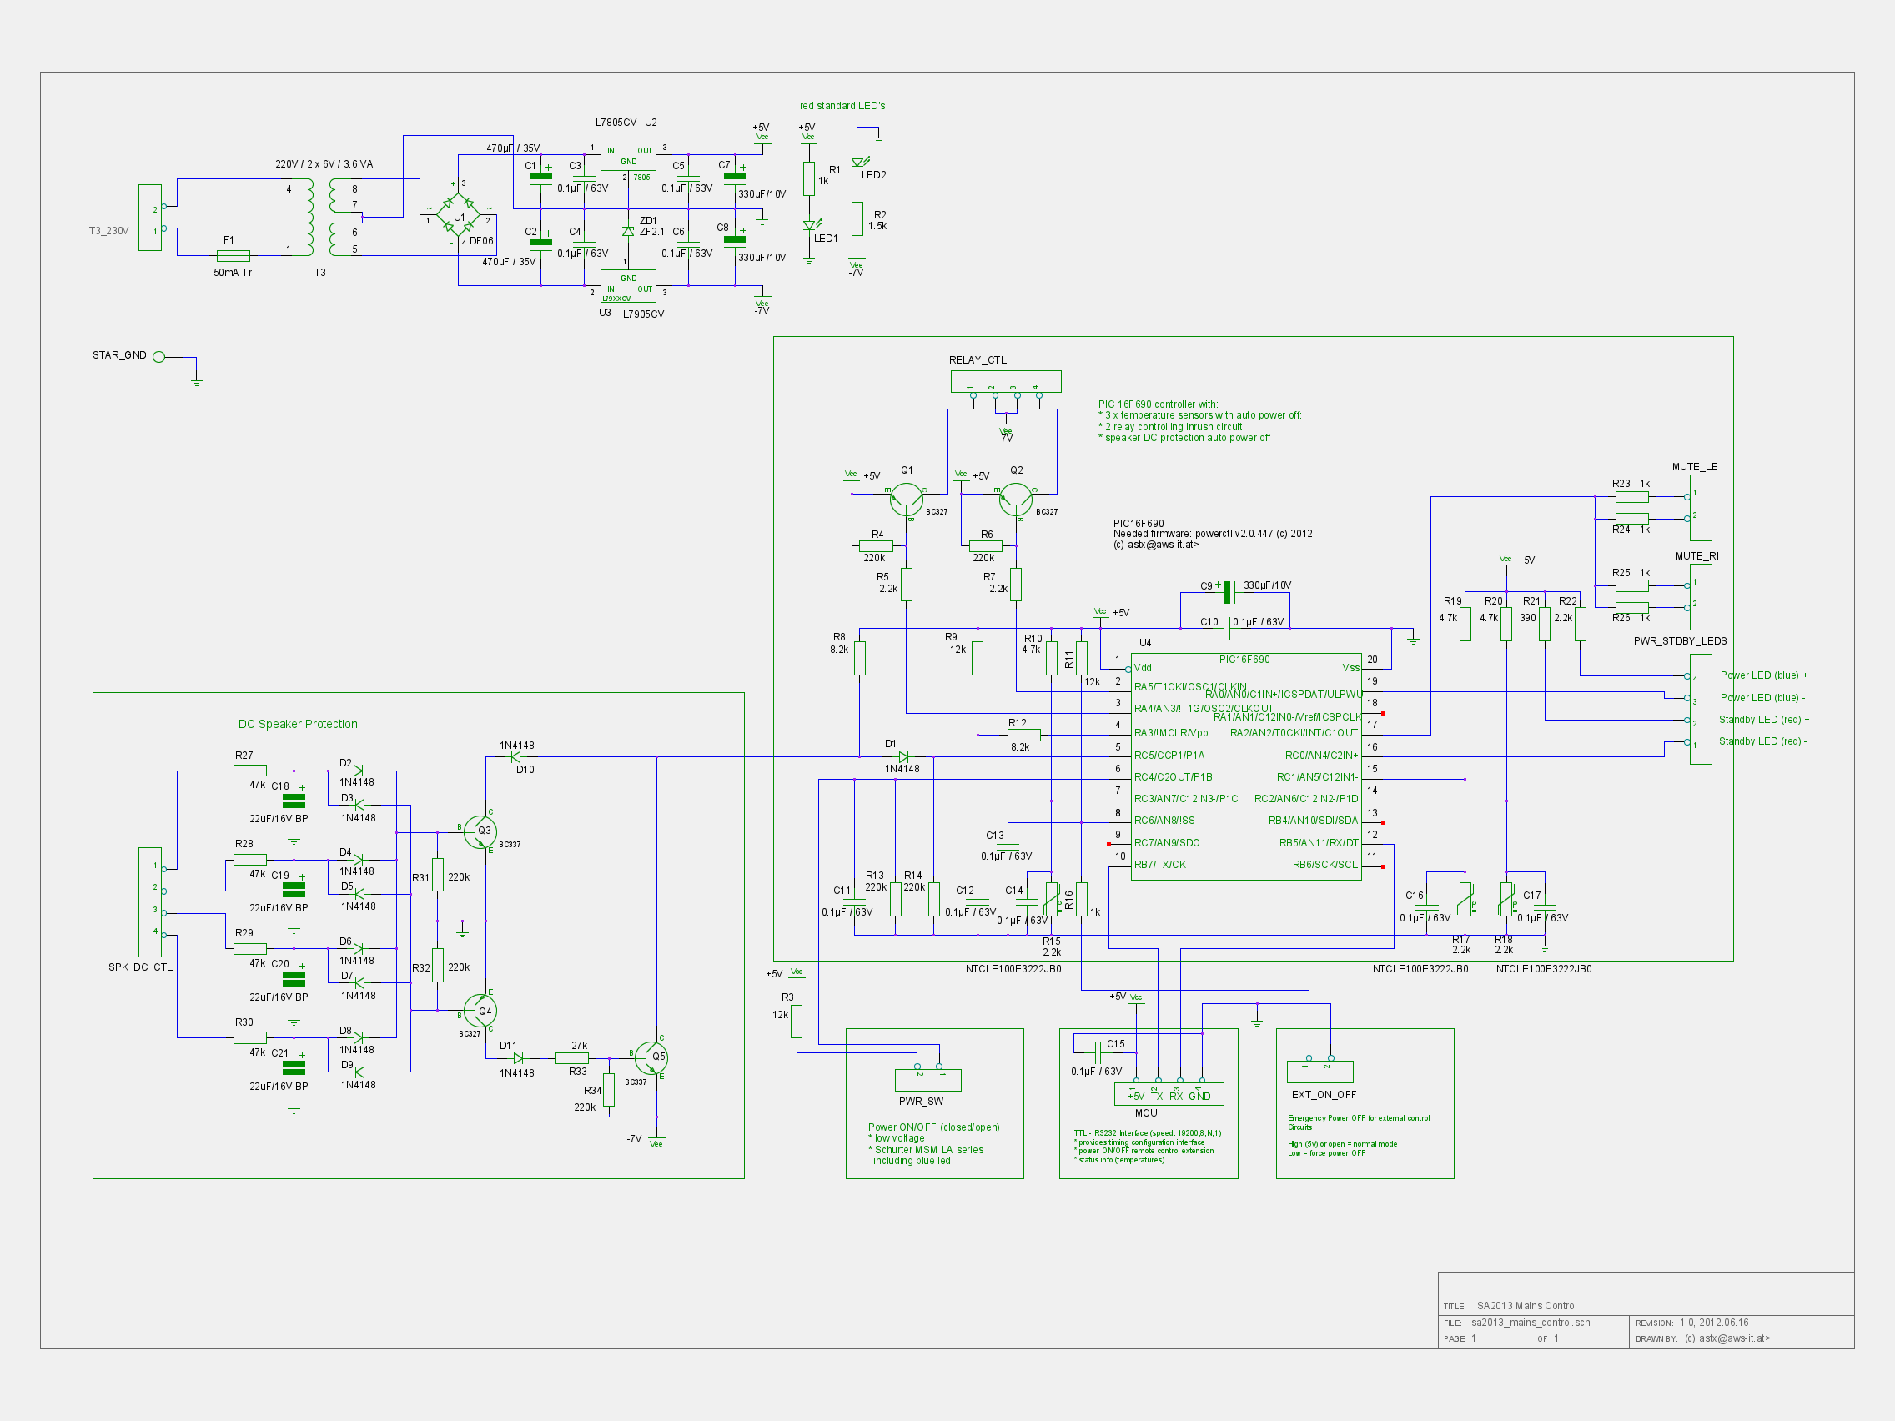Click 'Needed firmware: powerctl' text line

point(1213,534)
